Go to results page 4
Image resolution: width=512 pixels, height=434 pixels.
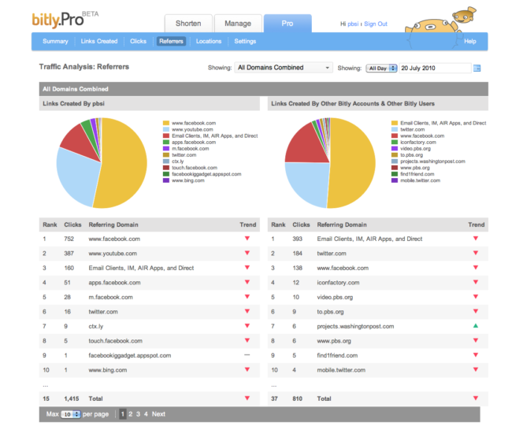point(146,414)
